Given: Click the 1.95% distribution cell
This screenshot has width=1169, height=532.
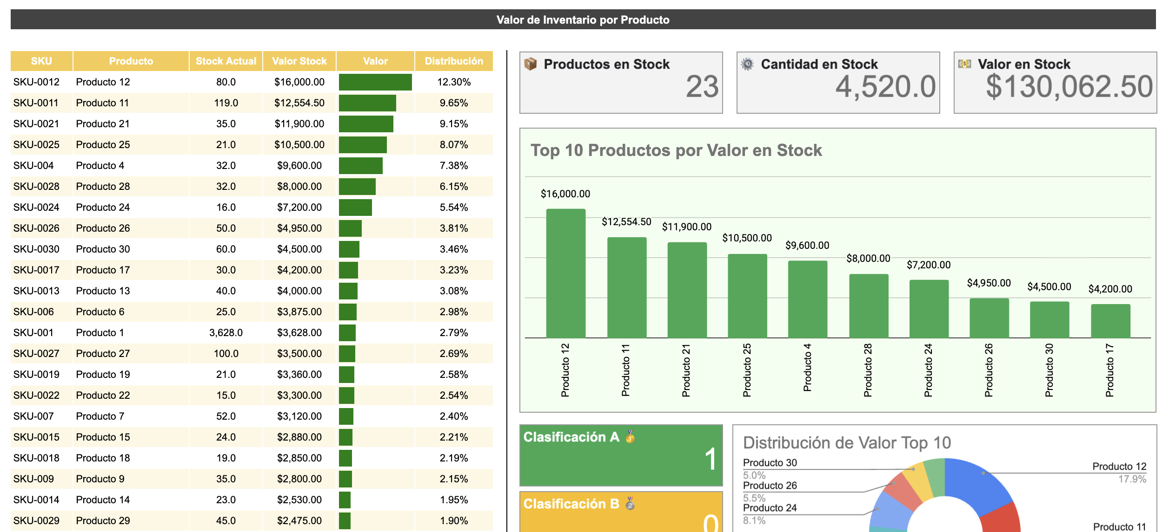Looking at the screenshot, I should [454, 500].
